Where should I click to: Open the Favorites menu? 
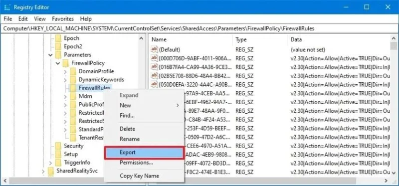[63, 19]
